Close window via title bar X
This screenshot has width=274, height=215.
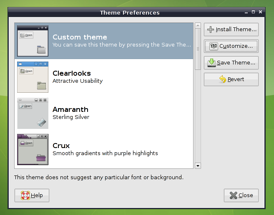coord(260,12)
